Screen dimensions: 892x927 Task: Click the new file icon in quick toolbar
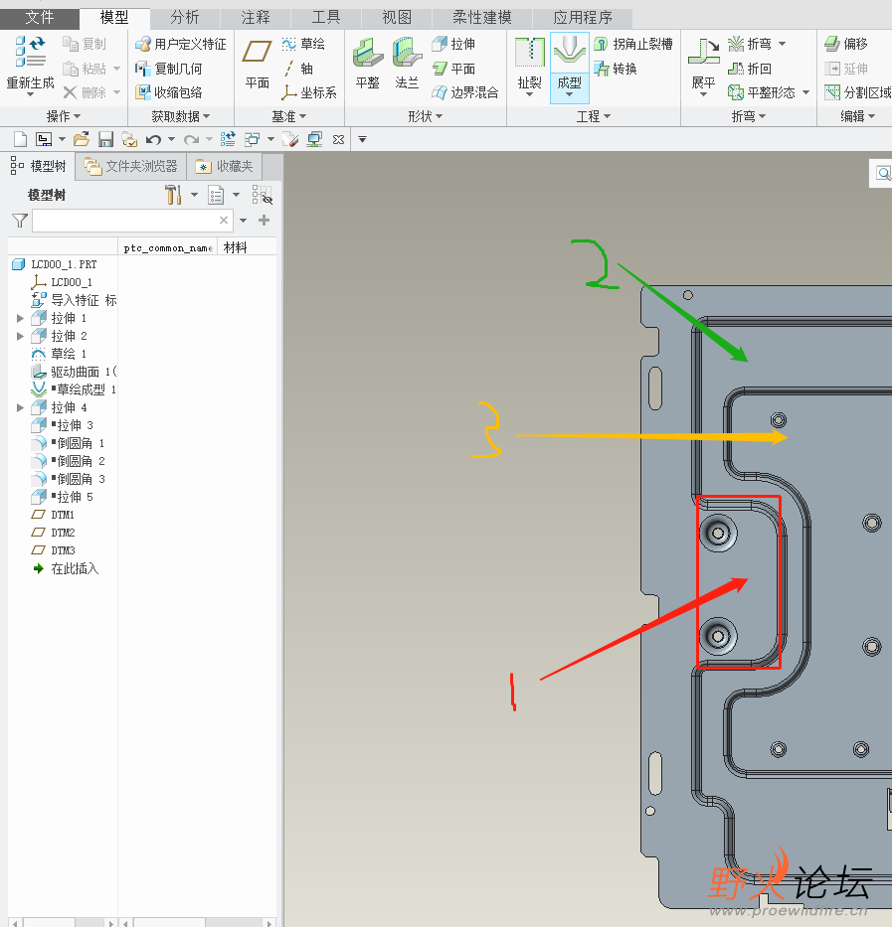(20, 139)
